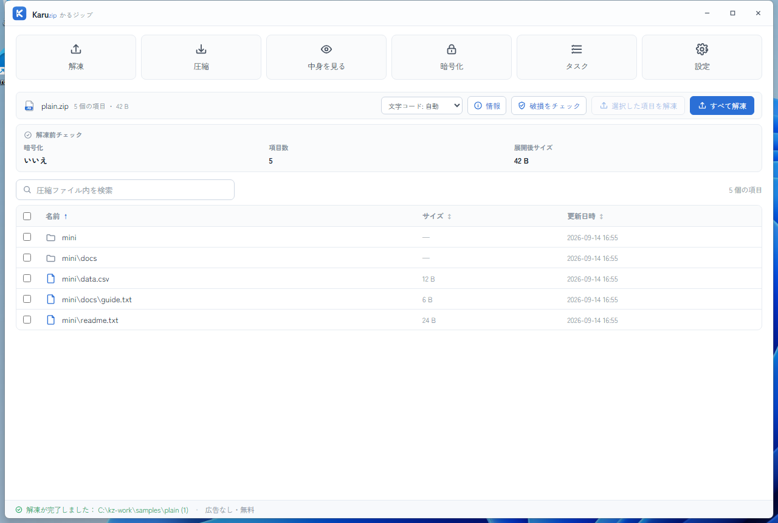Image resolution: width=778 pixels, height=523 pixels.
Task: Click the 暗号化 value いいえ
Action: [35, 161]
